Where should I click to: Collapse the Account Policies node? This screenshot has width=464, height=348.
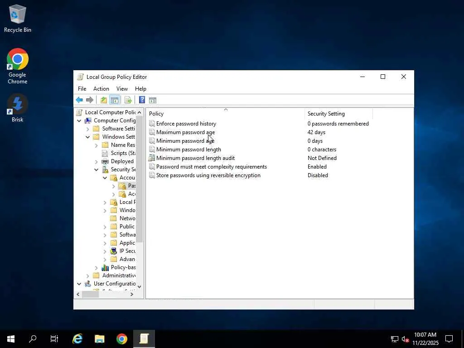click(x=105, y=178)
